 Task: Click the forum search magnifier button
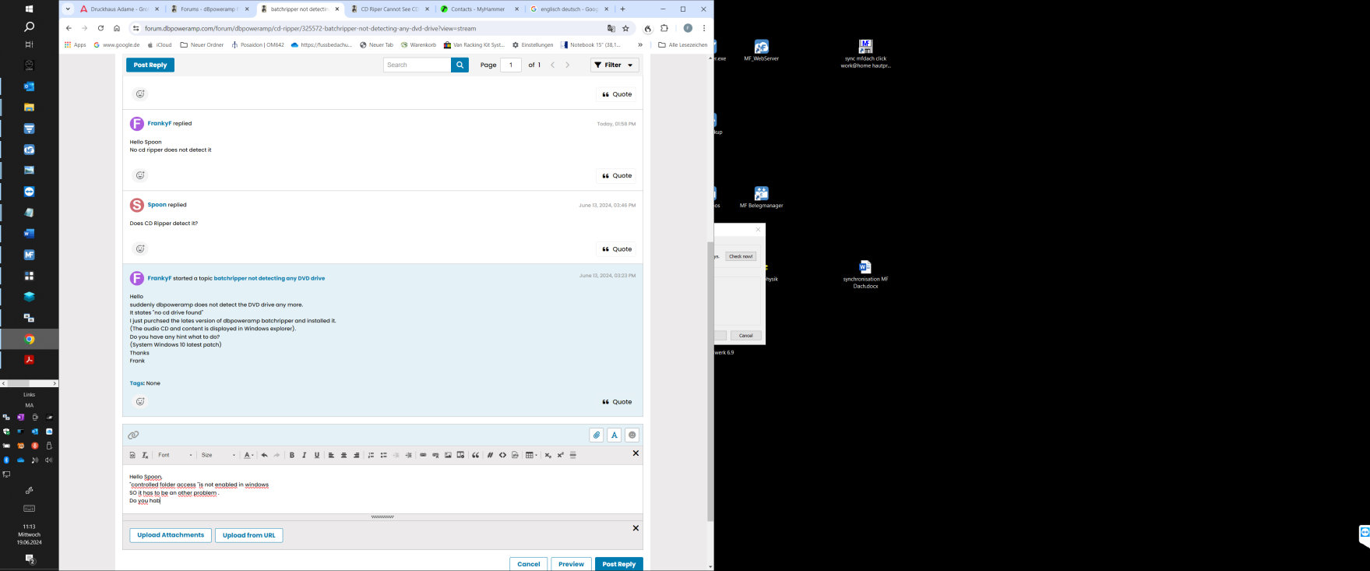click(460, 65)
